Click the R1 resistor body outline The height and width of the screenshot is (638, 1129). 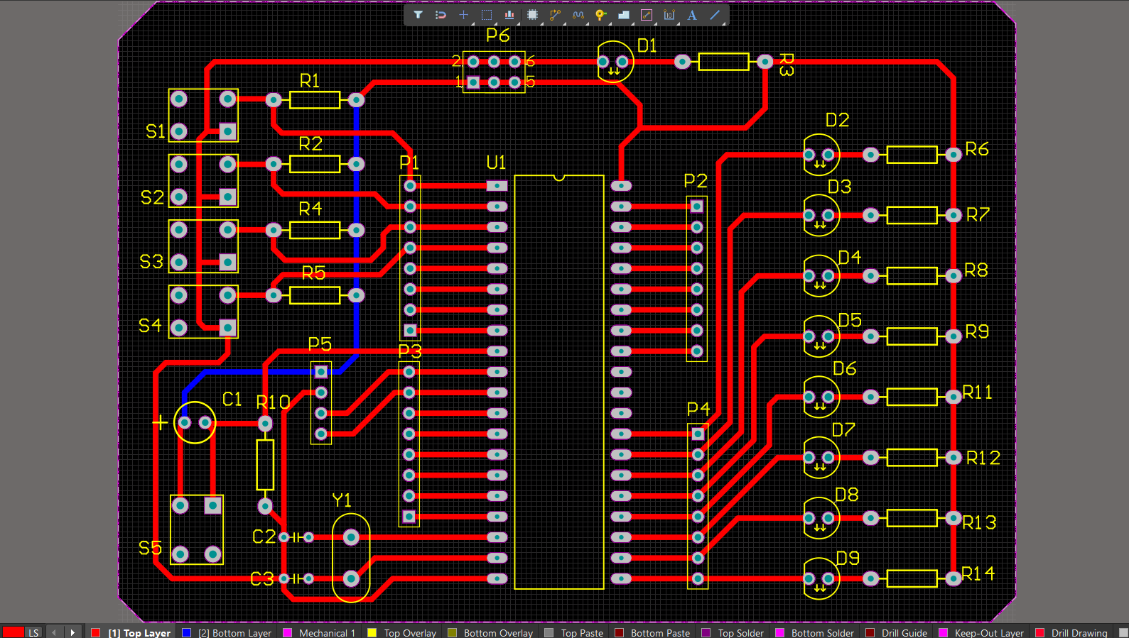coord(315,100)
